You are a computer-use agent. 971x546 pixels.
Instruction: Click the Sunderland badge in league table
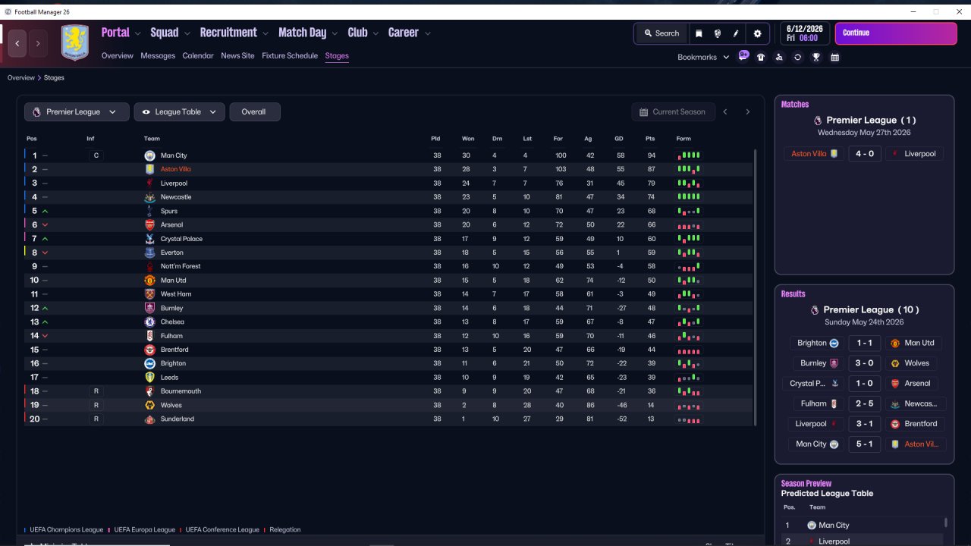pyautogui.click(x=149, y=419)
